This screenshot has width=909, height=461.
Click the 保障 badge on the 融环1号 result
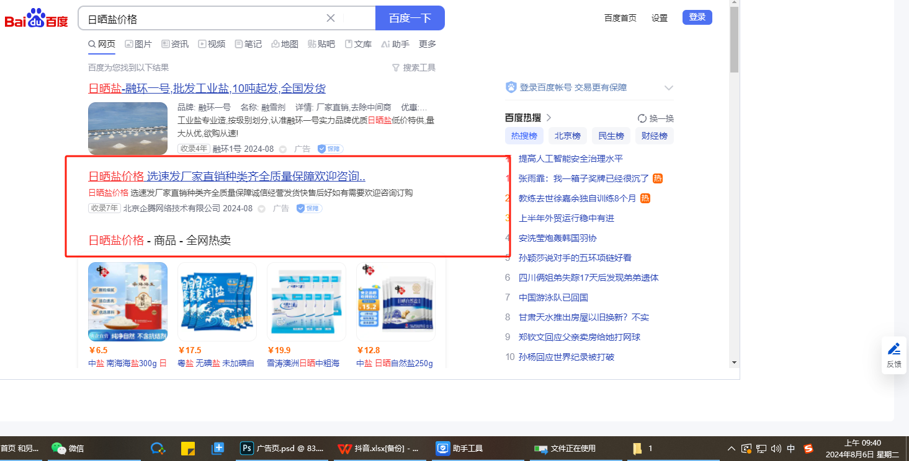330,149
